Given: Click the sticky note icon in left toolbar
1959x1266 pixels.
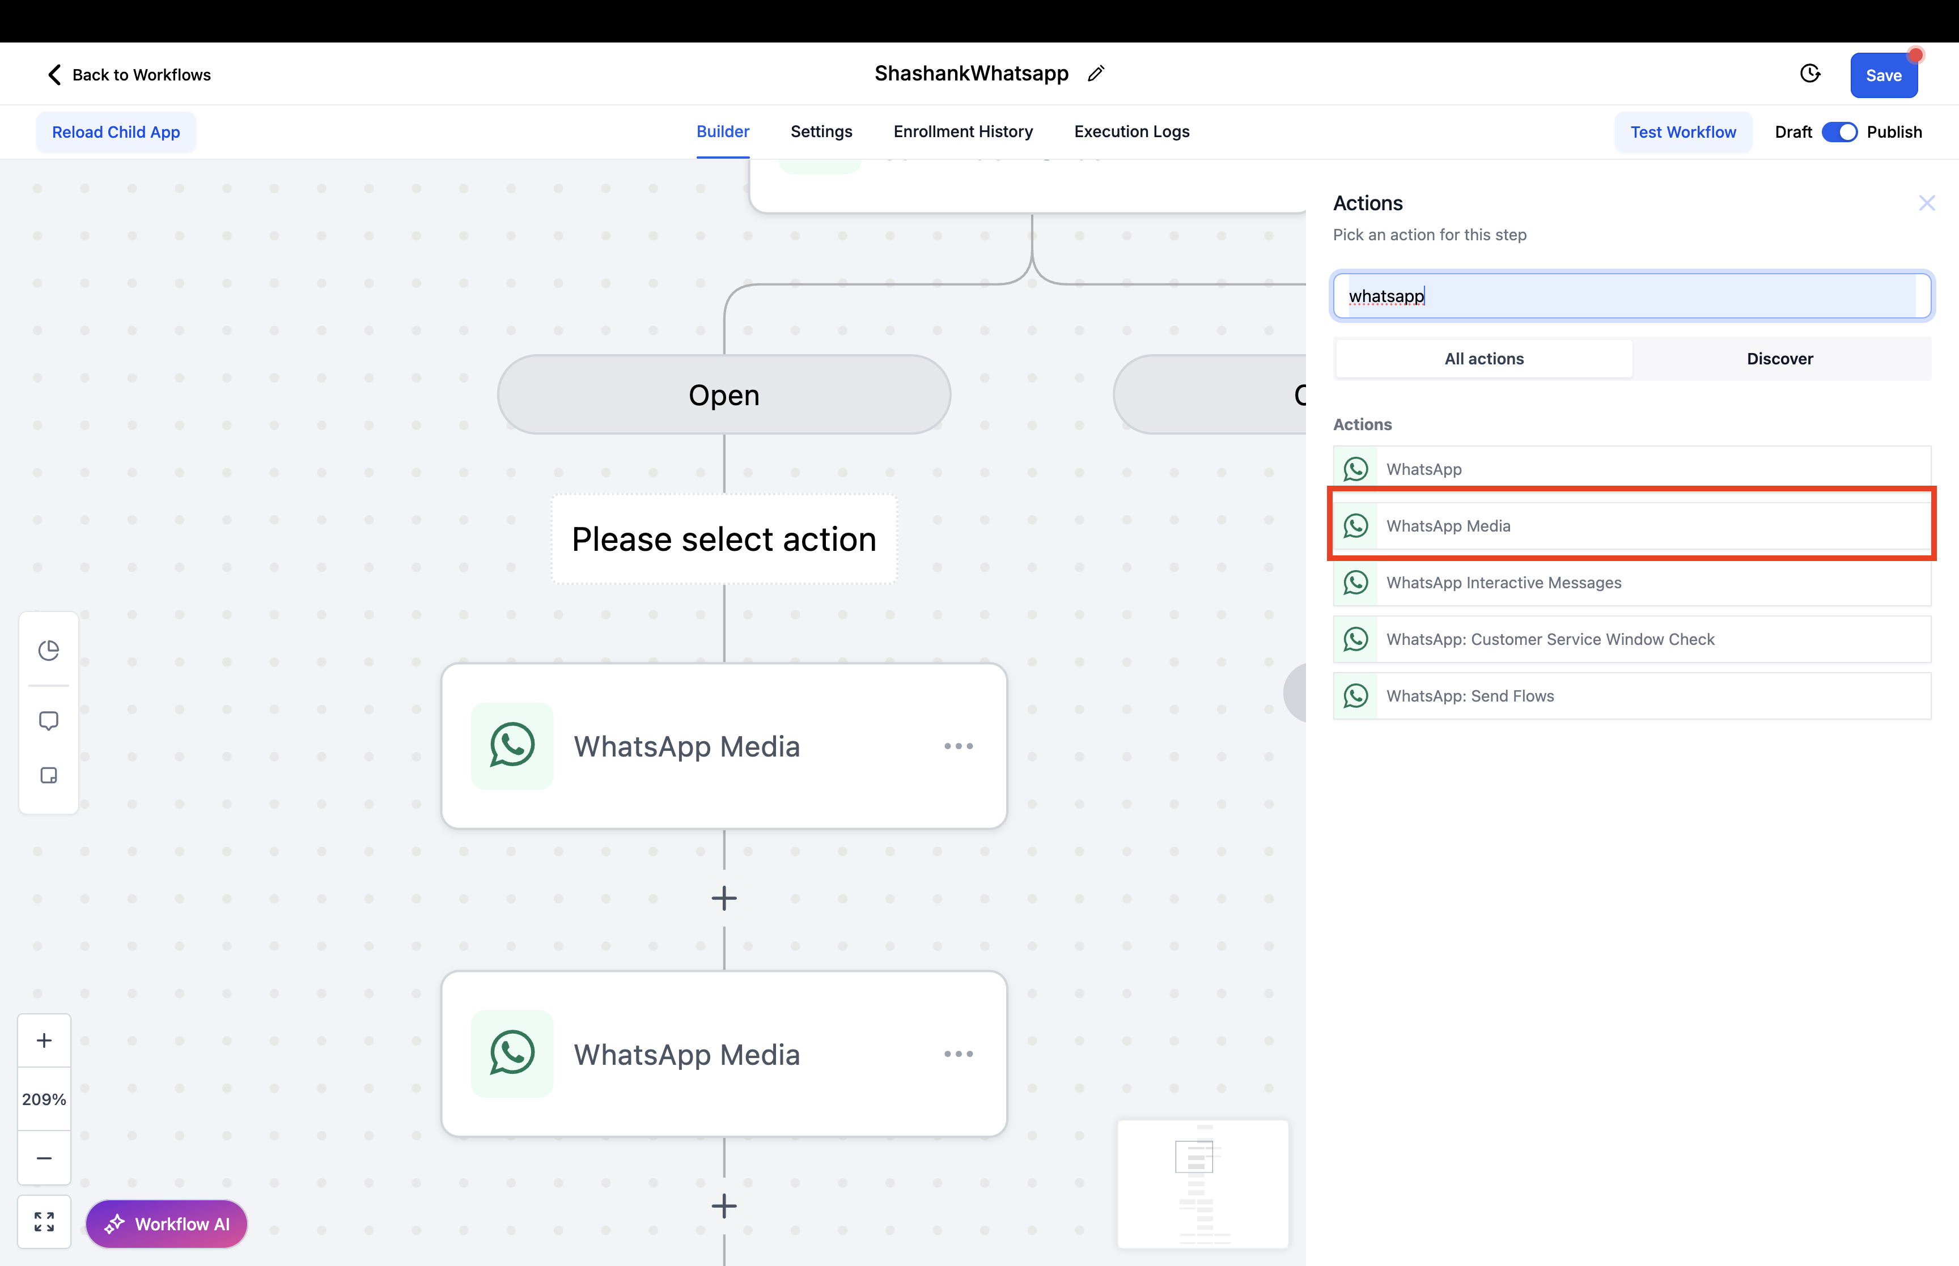Looking at the screenshot, I should click(49, 775).
